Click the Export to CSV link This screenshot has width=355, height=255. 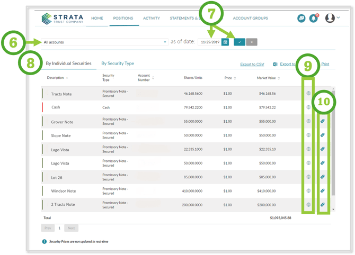pos(252,64)
